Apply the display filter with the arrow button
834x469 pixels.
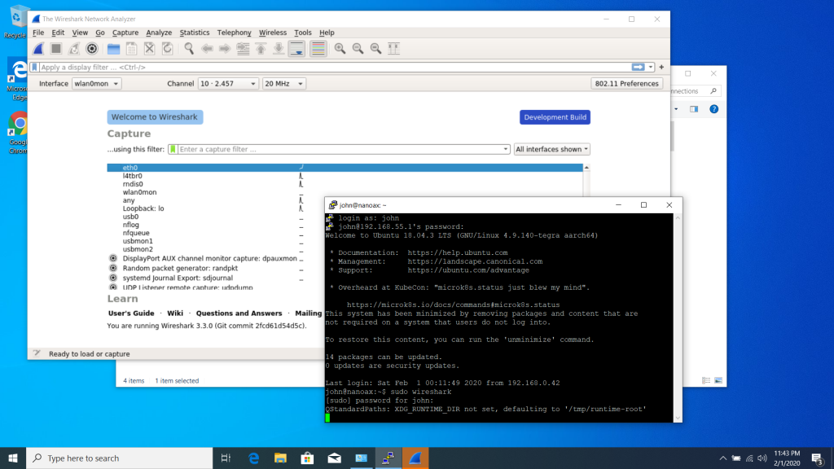pyautogui.click(x=638, y=68)
